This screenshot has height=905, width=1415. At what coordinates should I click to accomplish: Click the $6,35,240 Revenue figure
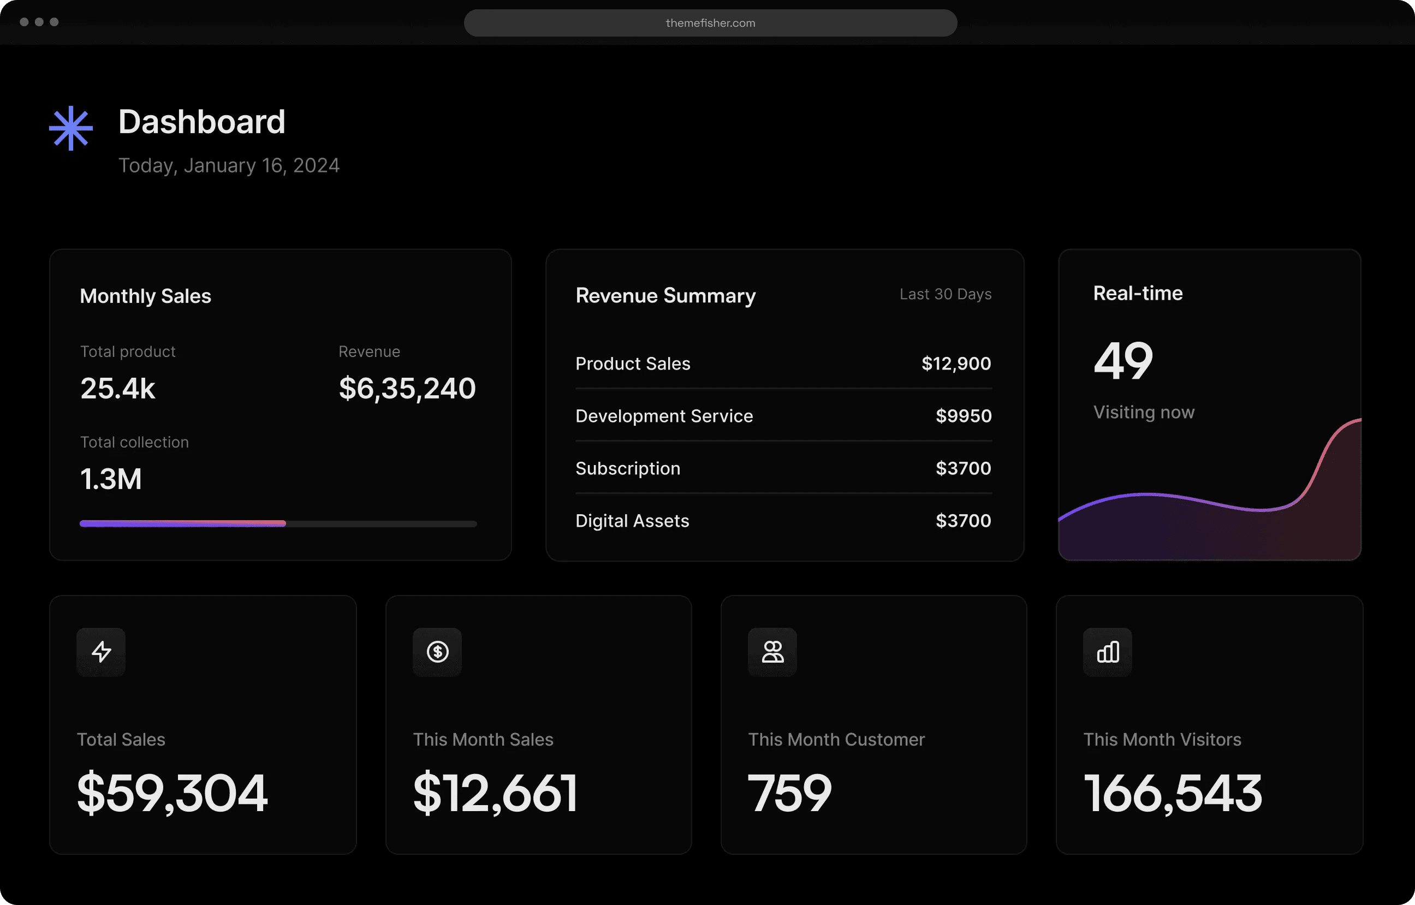coord(407,389)
